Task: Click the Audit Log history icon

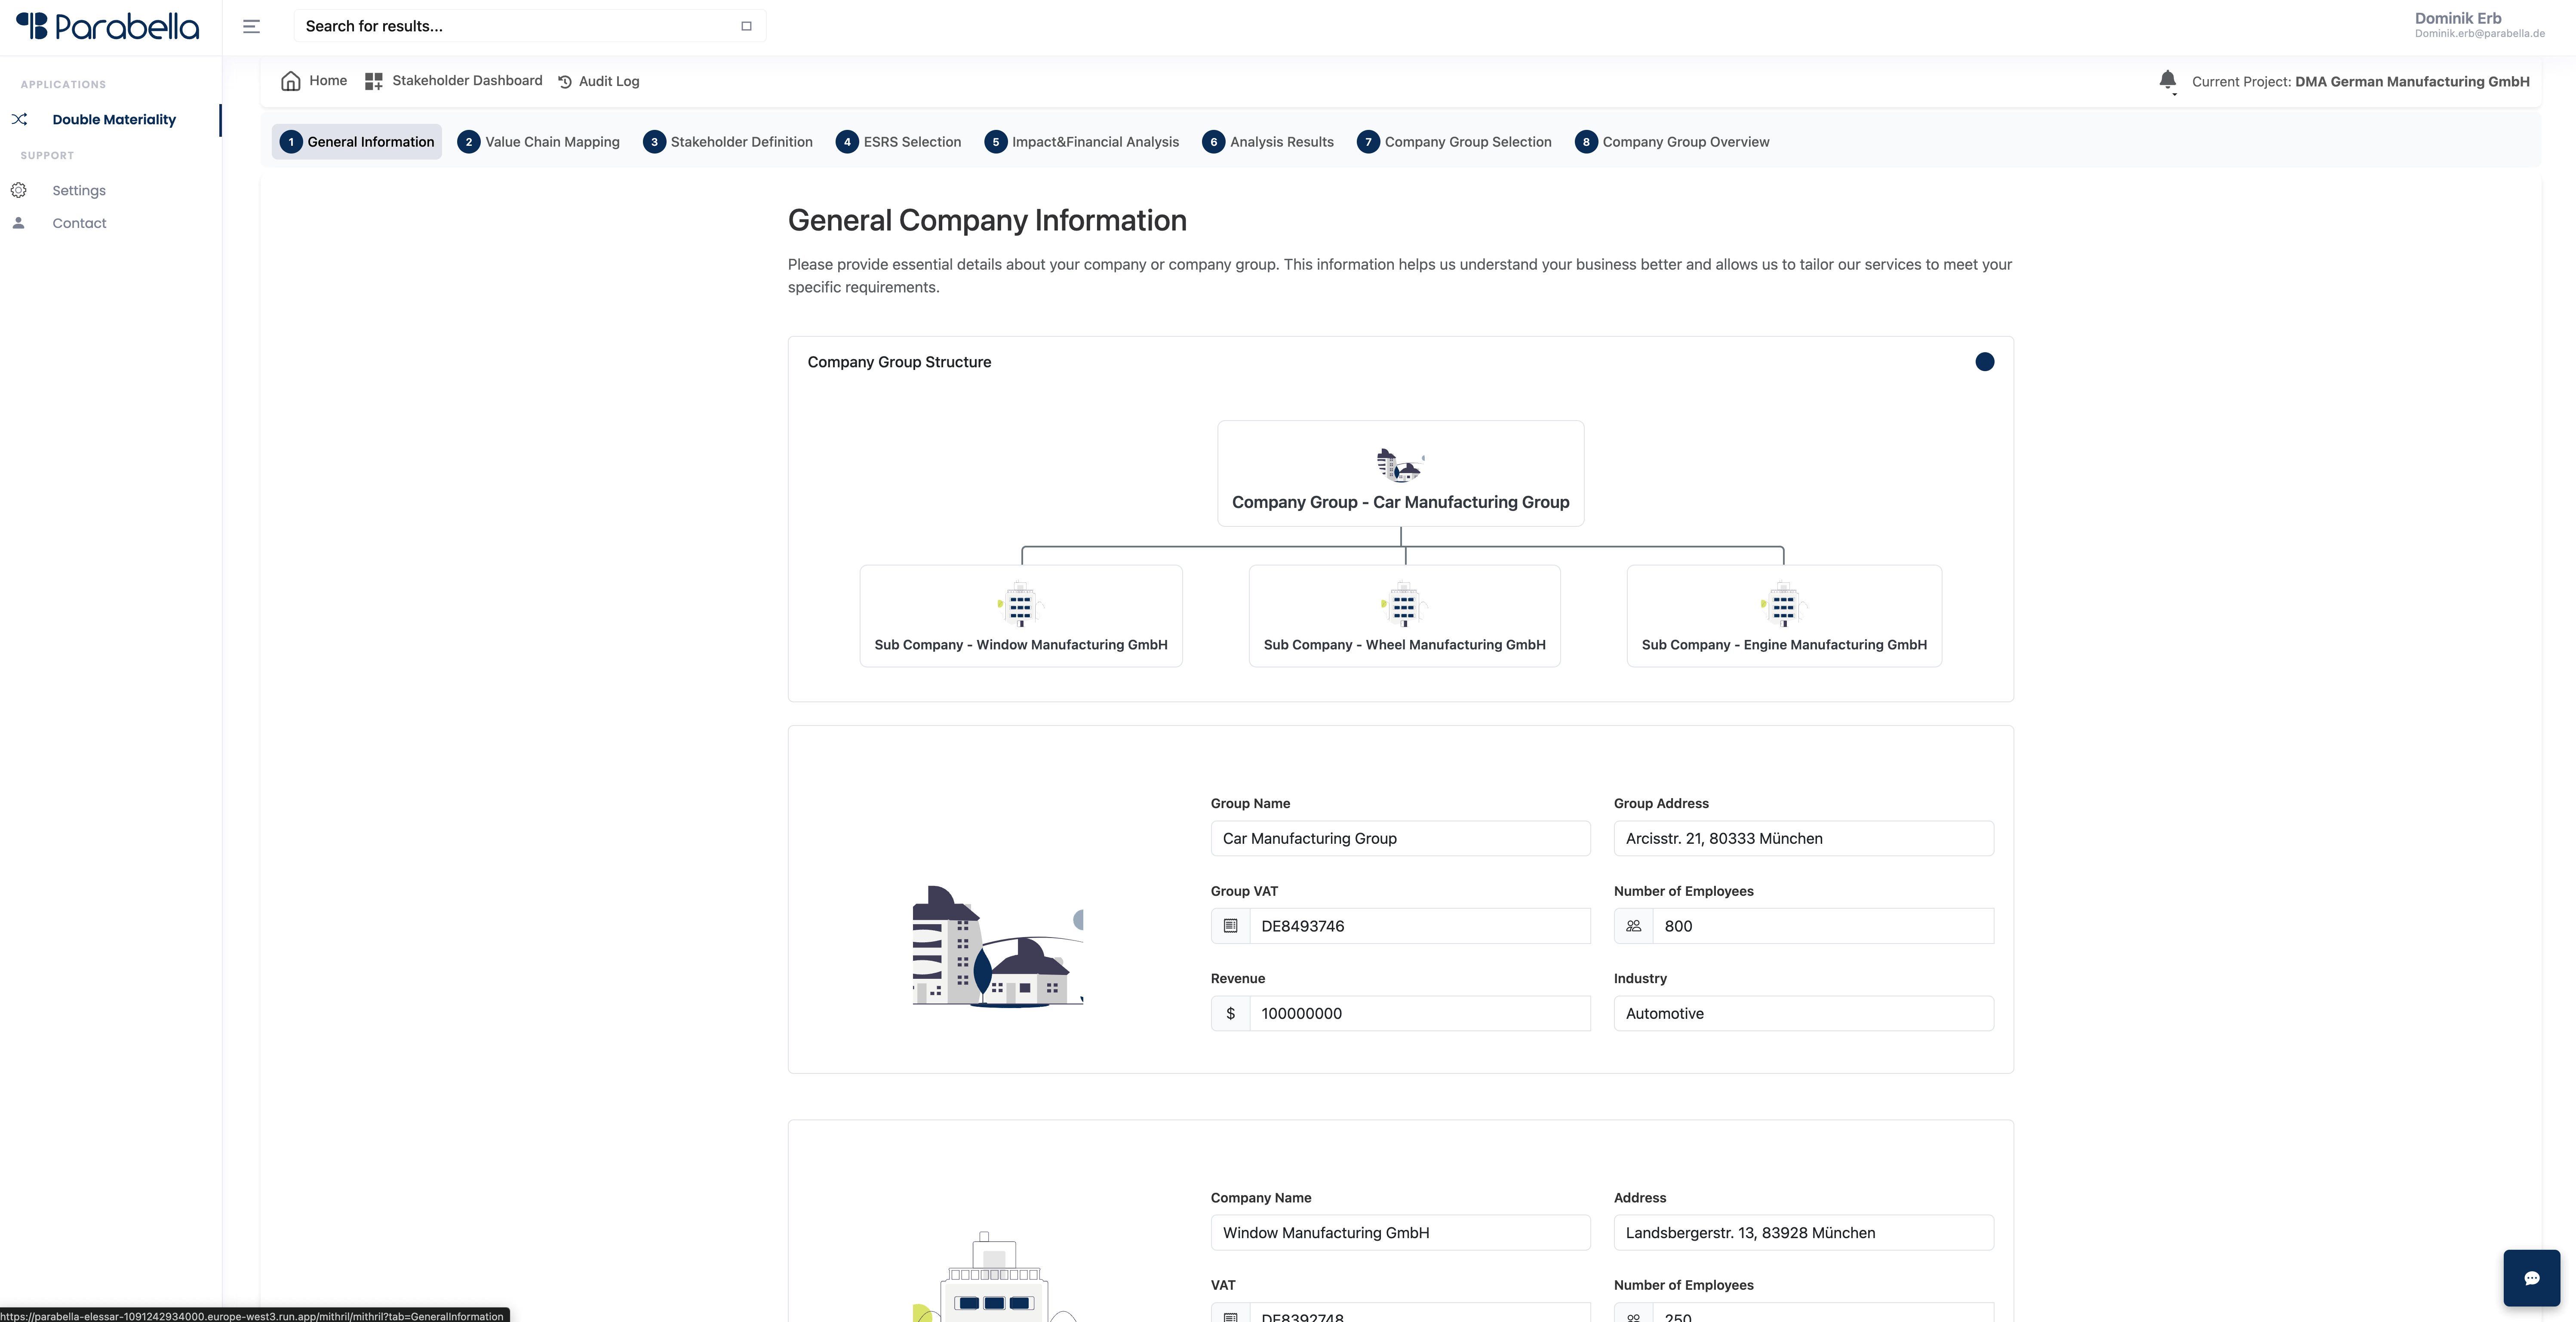Action: point(565,82)
